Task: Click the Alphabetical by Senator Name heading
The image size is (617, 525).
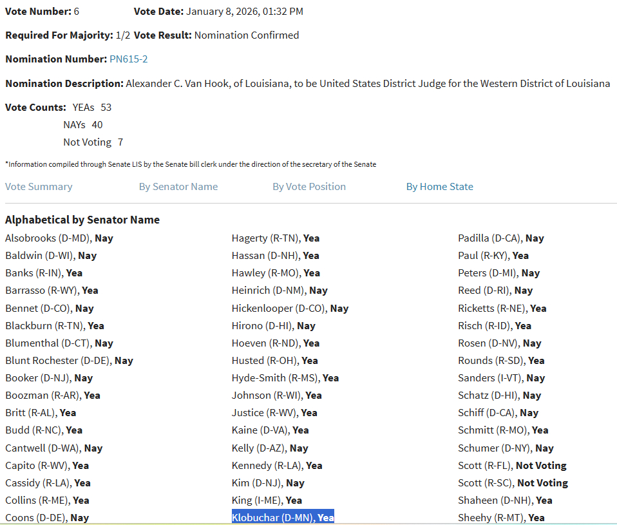Action: 82,220
